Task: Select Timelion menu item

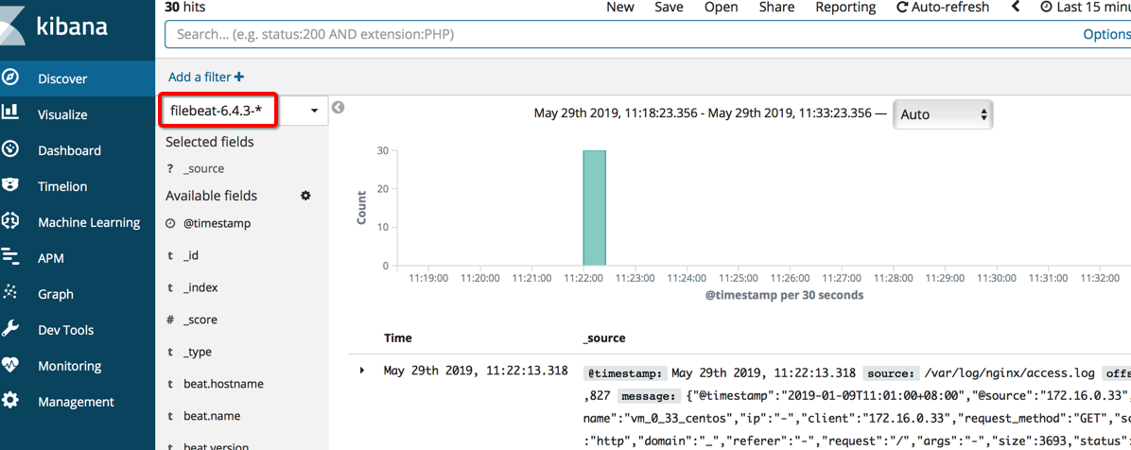Action: click(78, 186)
